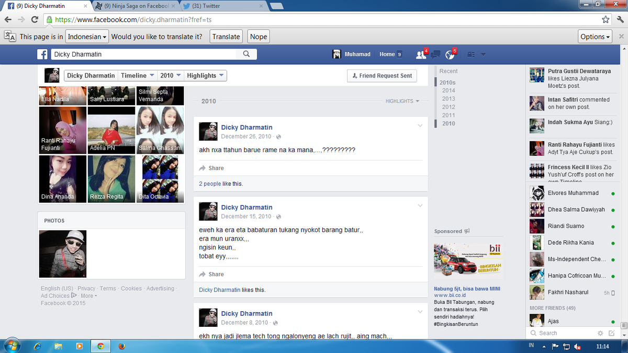628x353 pixels.
Task: Expand options chevron on December 26 post
Action: [x=420, y=126]
